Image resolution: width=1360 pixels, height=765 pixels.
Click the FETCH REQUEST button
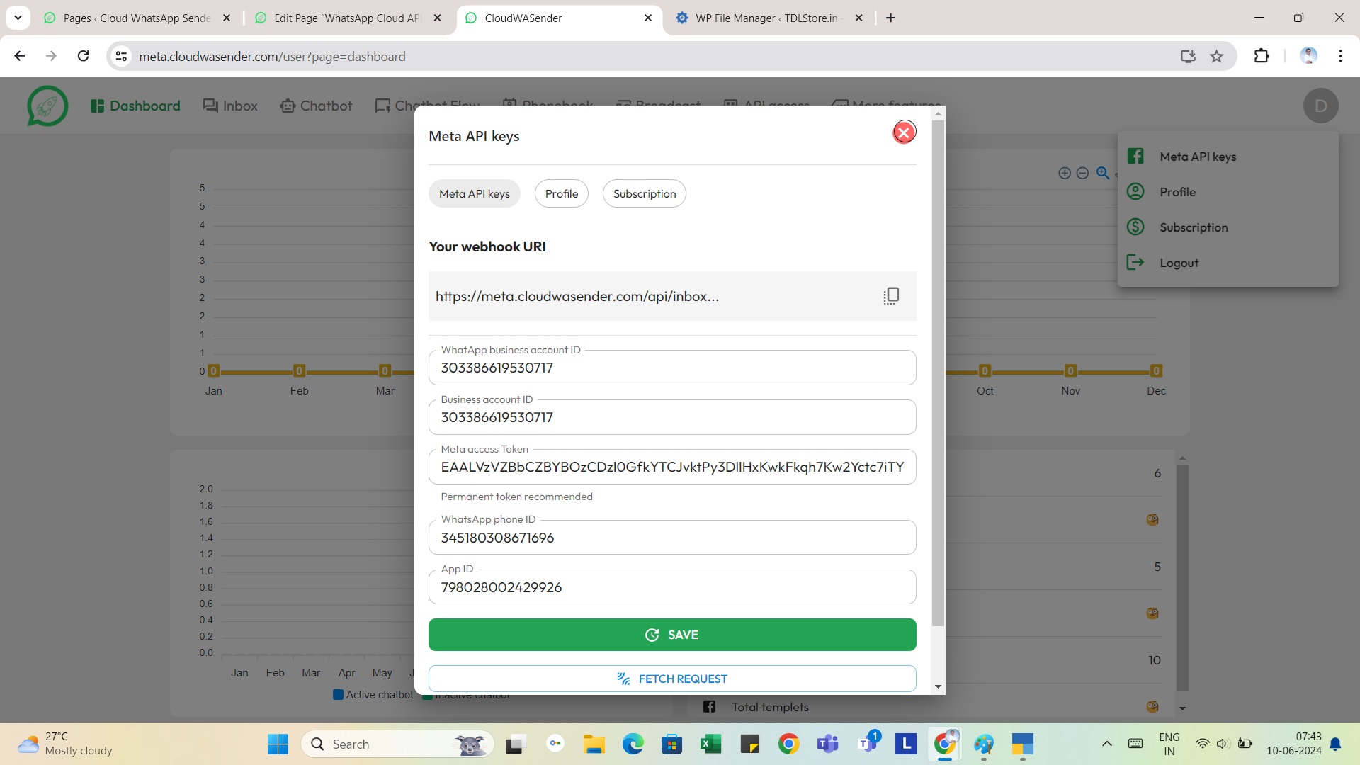[672, 679]
